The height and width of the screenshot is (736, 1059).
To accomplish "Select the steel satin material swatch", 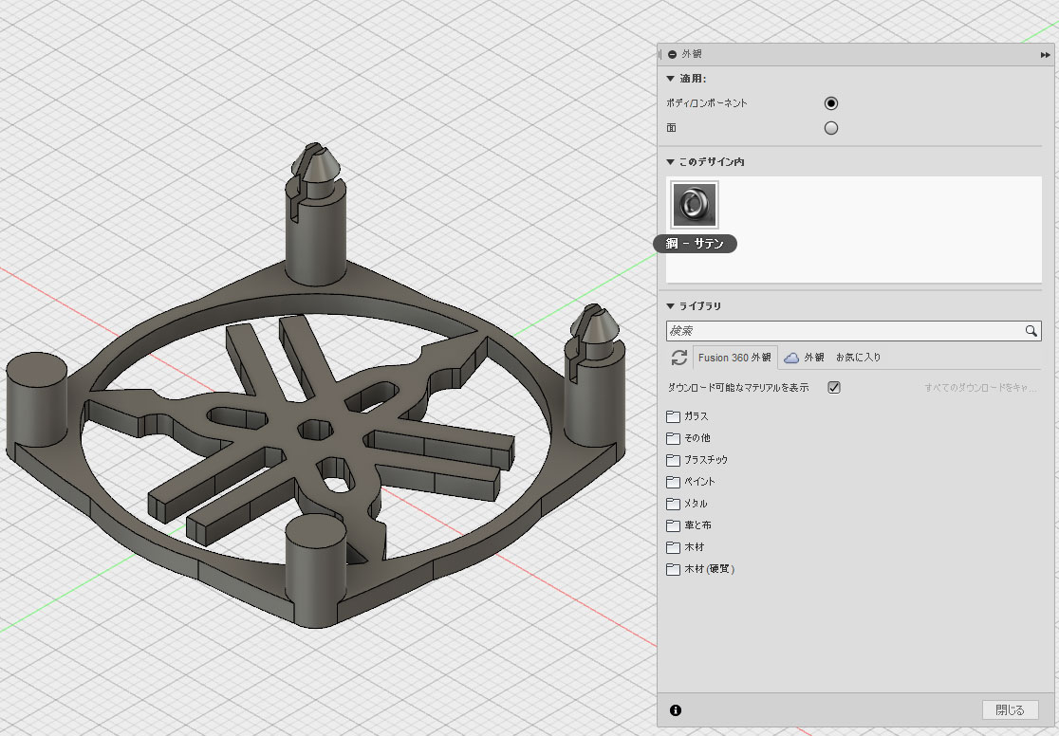I will 696,204.
